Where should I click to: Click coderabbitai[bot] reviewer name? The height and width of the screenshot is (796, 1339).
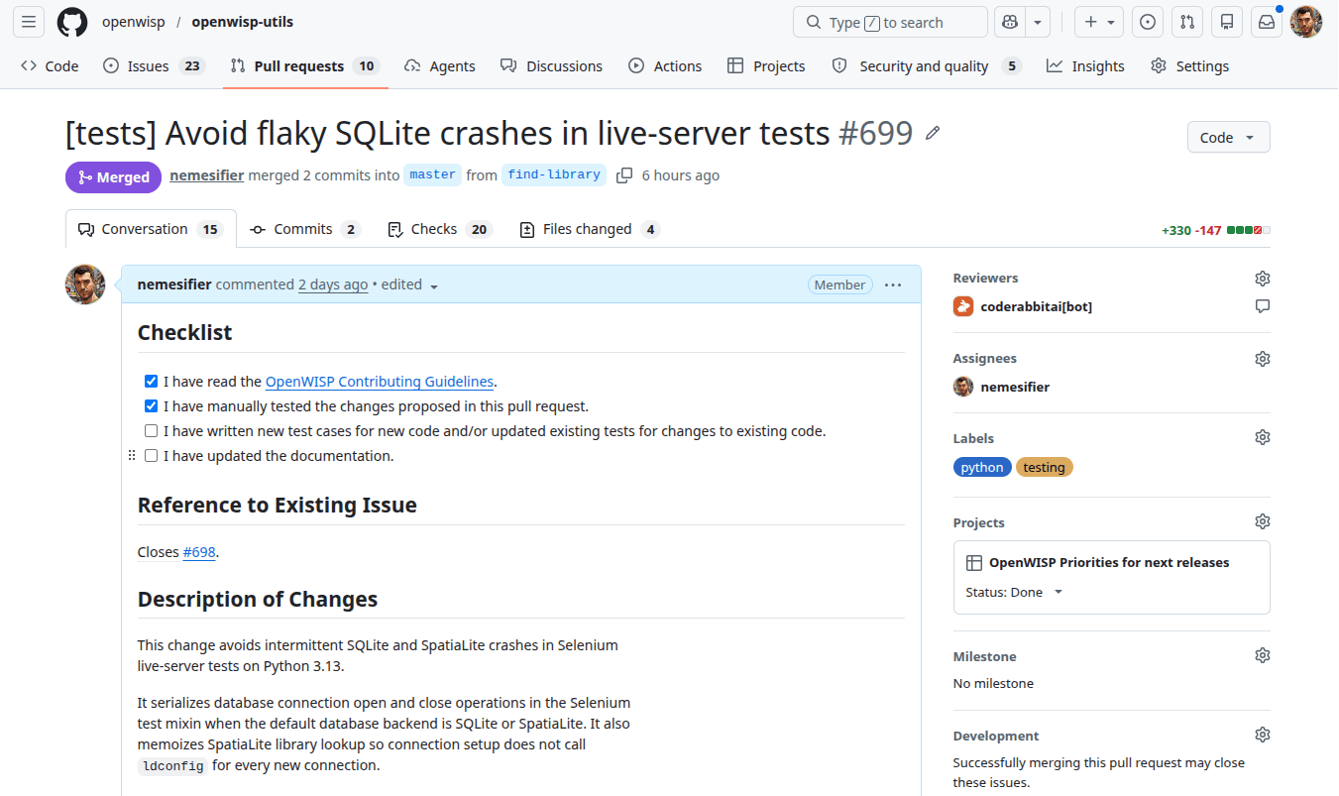pos(1037,307)
